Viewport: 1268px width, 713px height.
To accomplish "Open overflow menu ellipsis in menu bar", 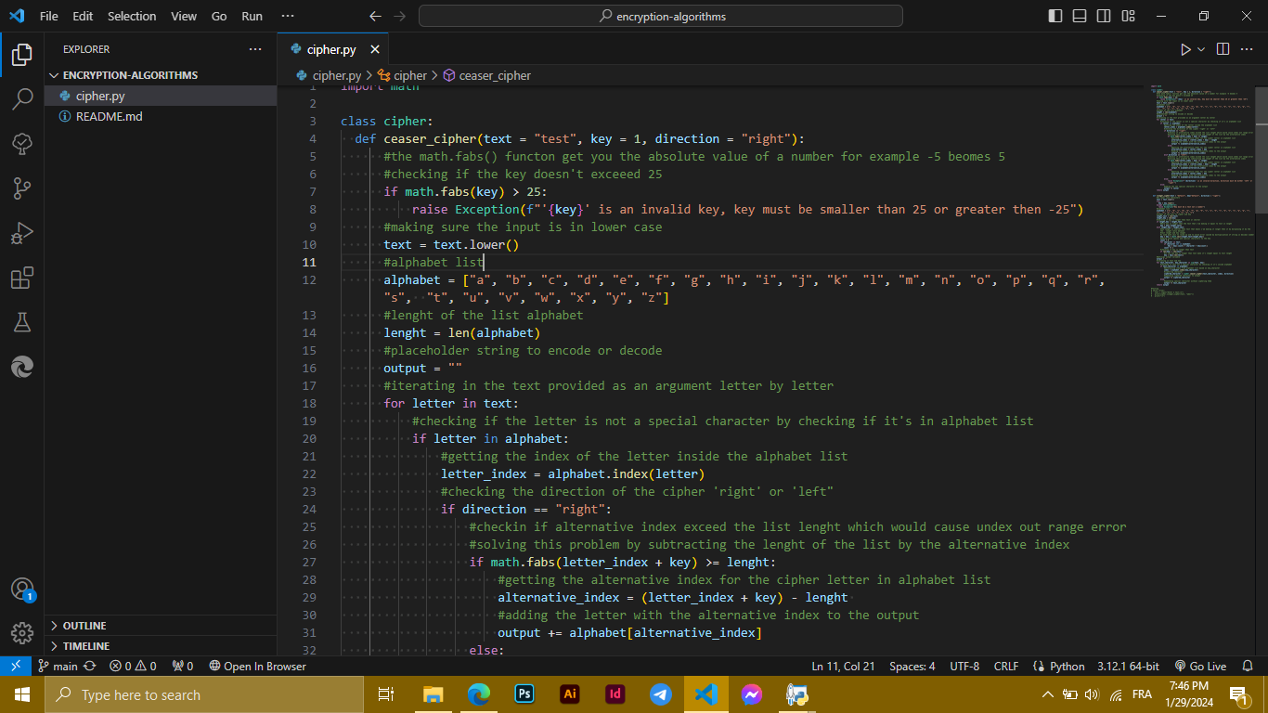I will pos(287,16).
